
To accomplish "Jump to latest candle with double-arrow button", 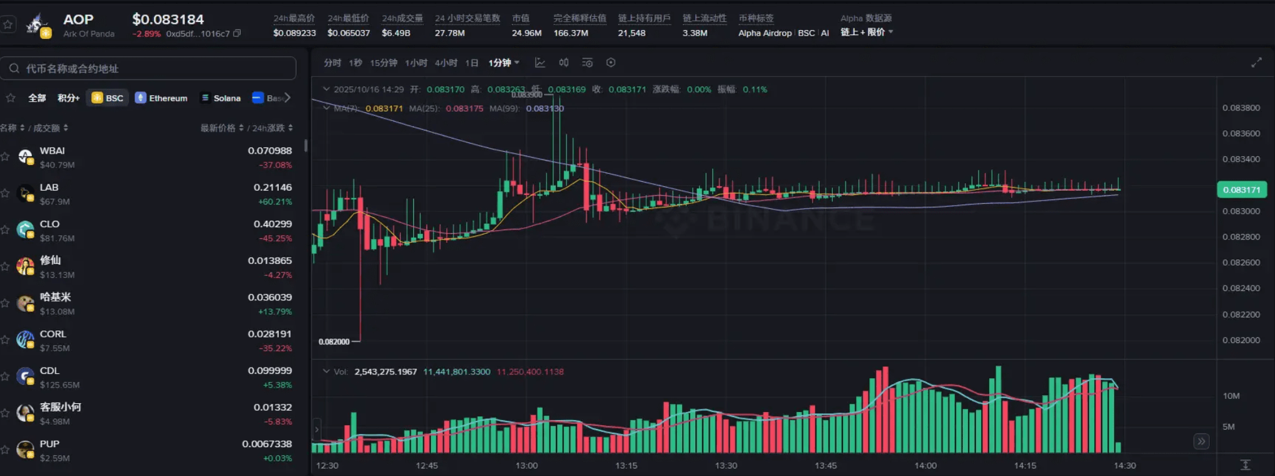I will click(1201, 442).
